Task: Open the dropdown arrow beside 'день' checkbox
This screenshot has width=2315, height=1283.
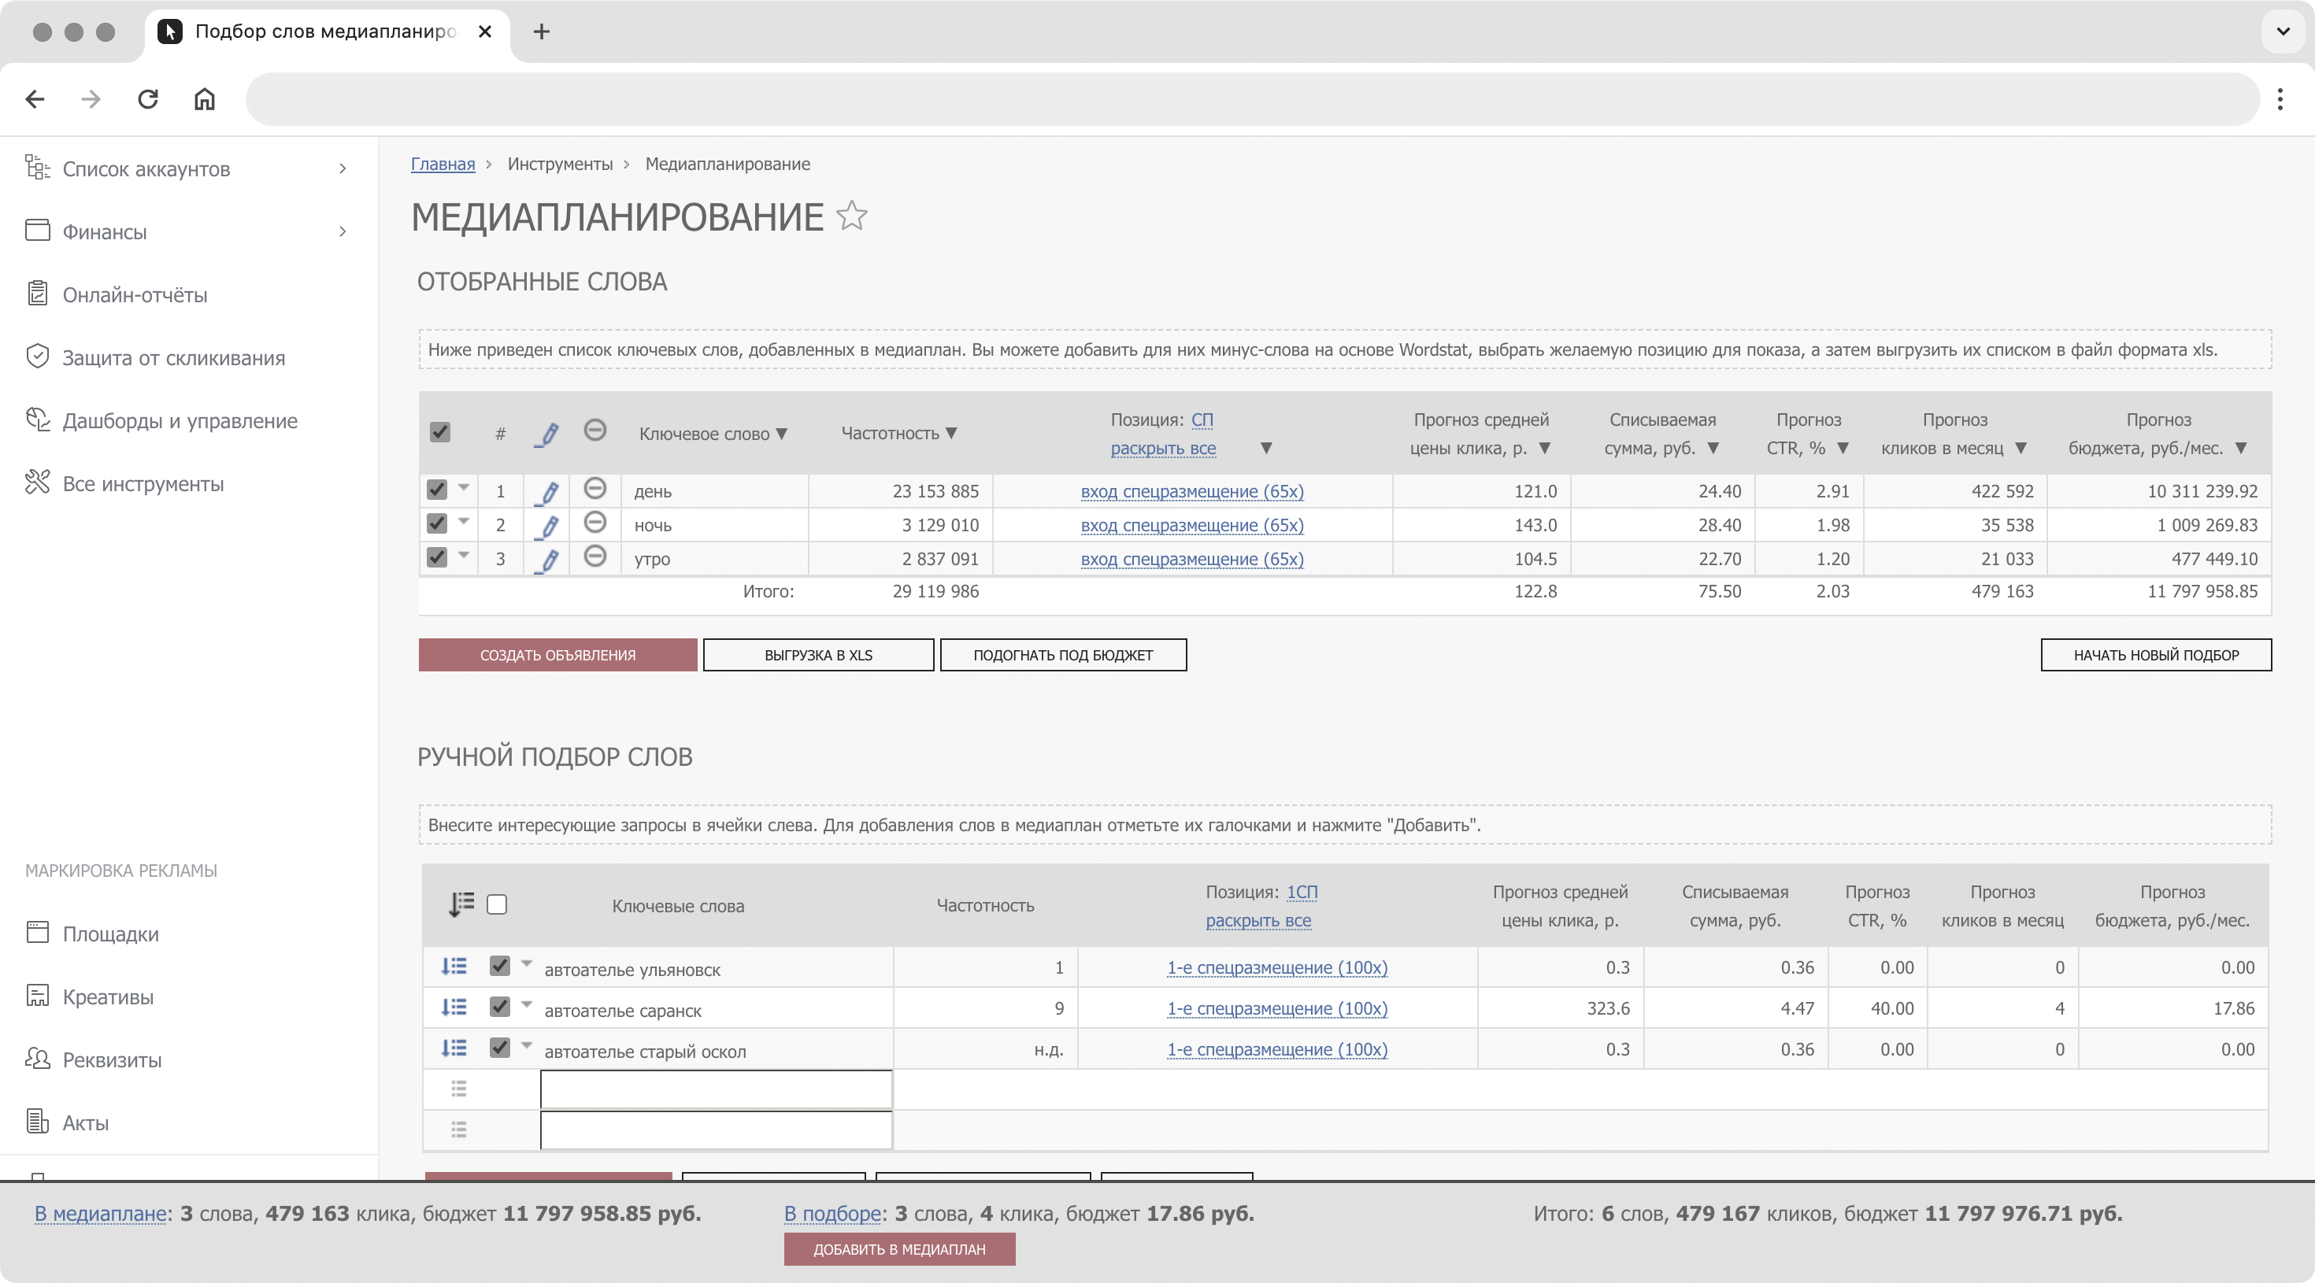Action: pos(464,487)
